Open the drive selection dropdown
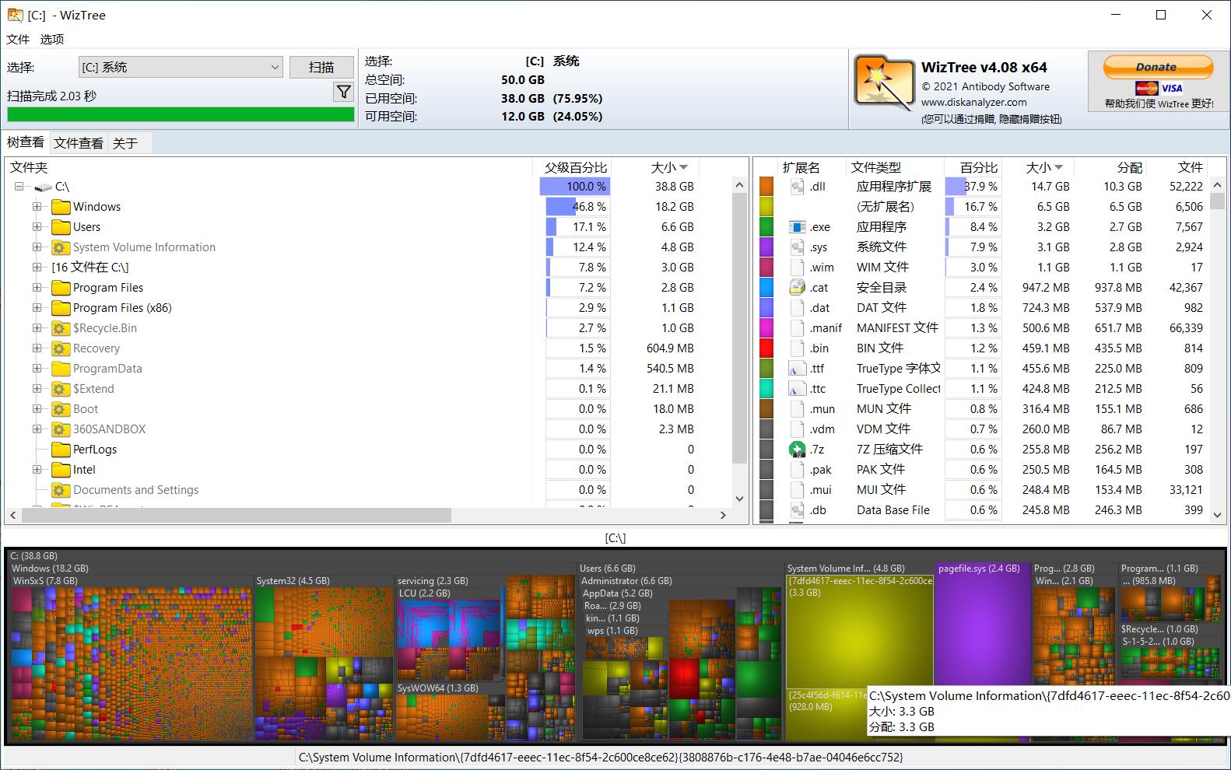Viewport: 1231px width, 770px height. coord(275,68)
